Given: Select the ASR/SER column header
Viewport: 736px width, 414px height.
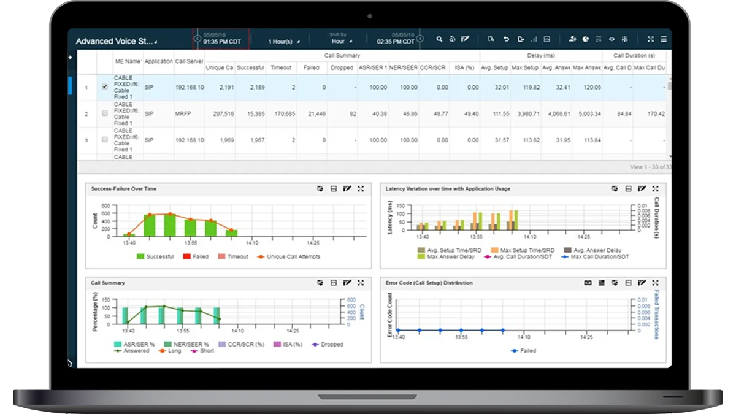Looking at the screenshot, I should pos(372,68).
